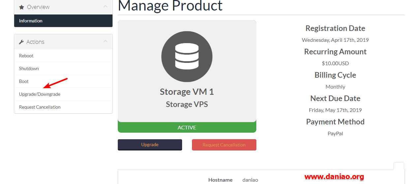The height and width of the screenshot is (184, 417).
Task: Click the dark Upgrade button
Action: pos(150,145)
